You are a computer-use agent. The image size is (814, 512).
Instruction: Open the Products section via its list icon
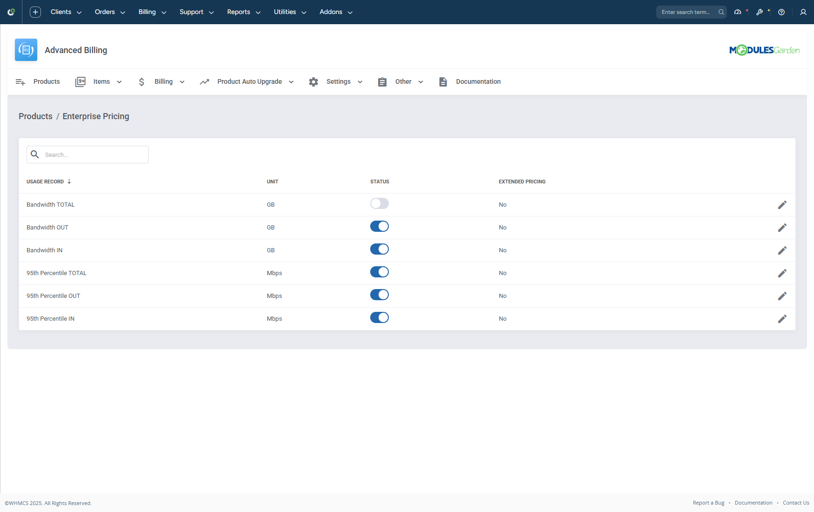20,81
